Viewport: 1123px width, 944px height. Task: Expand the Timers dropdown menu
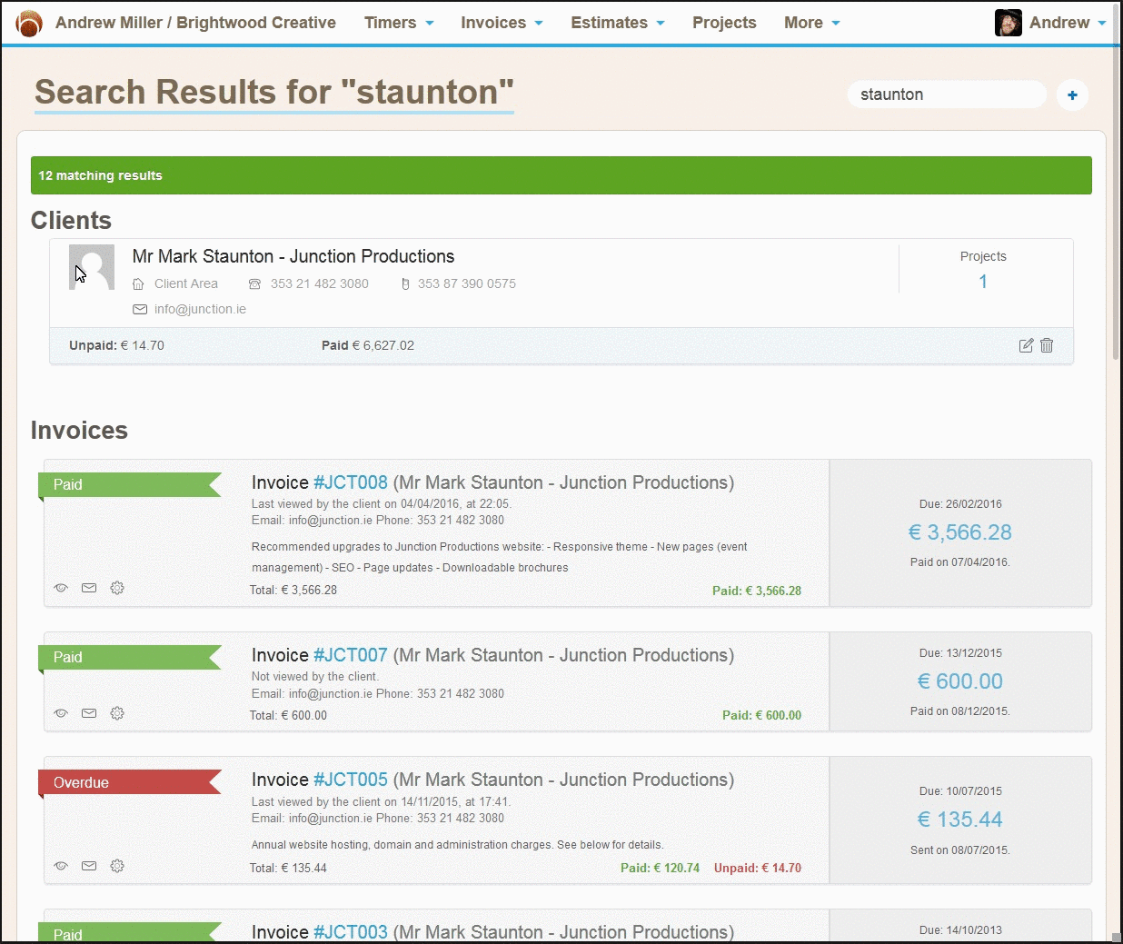pyautogui.click(x=399, y=23)
